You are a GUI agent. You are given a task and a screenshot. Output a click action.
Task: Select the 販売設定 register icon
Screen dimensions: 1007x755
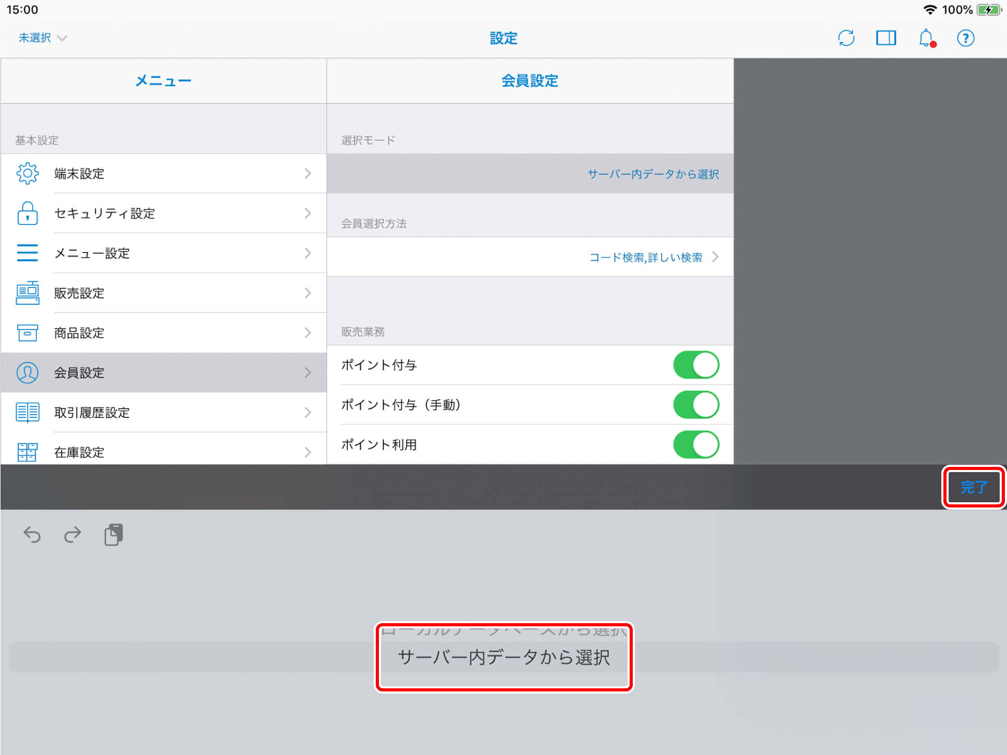click(28, 293)
